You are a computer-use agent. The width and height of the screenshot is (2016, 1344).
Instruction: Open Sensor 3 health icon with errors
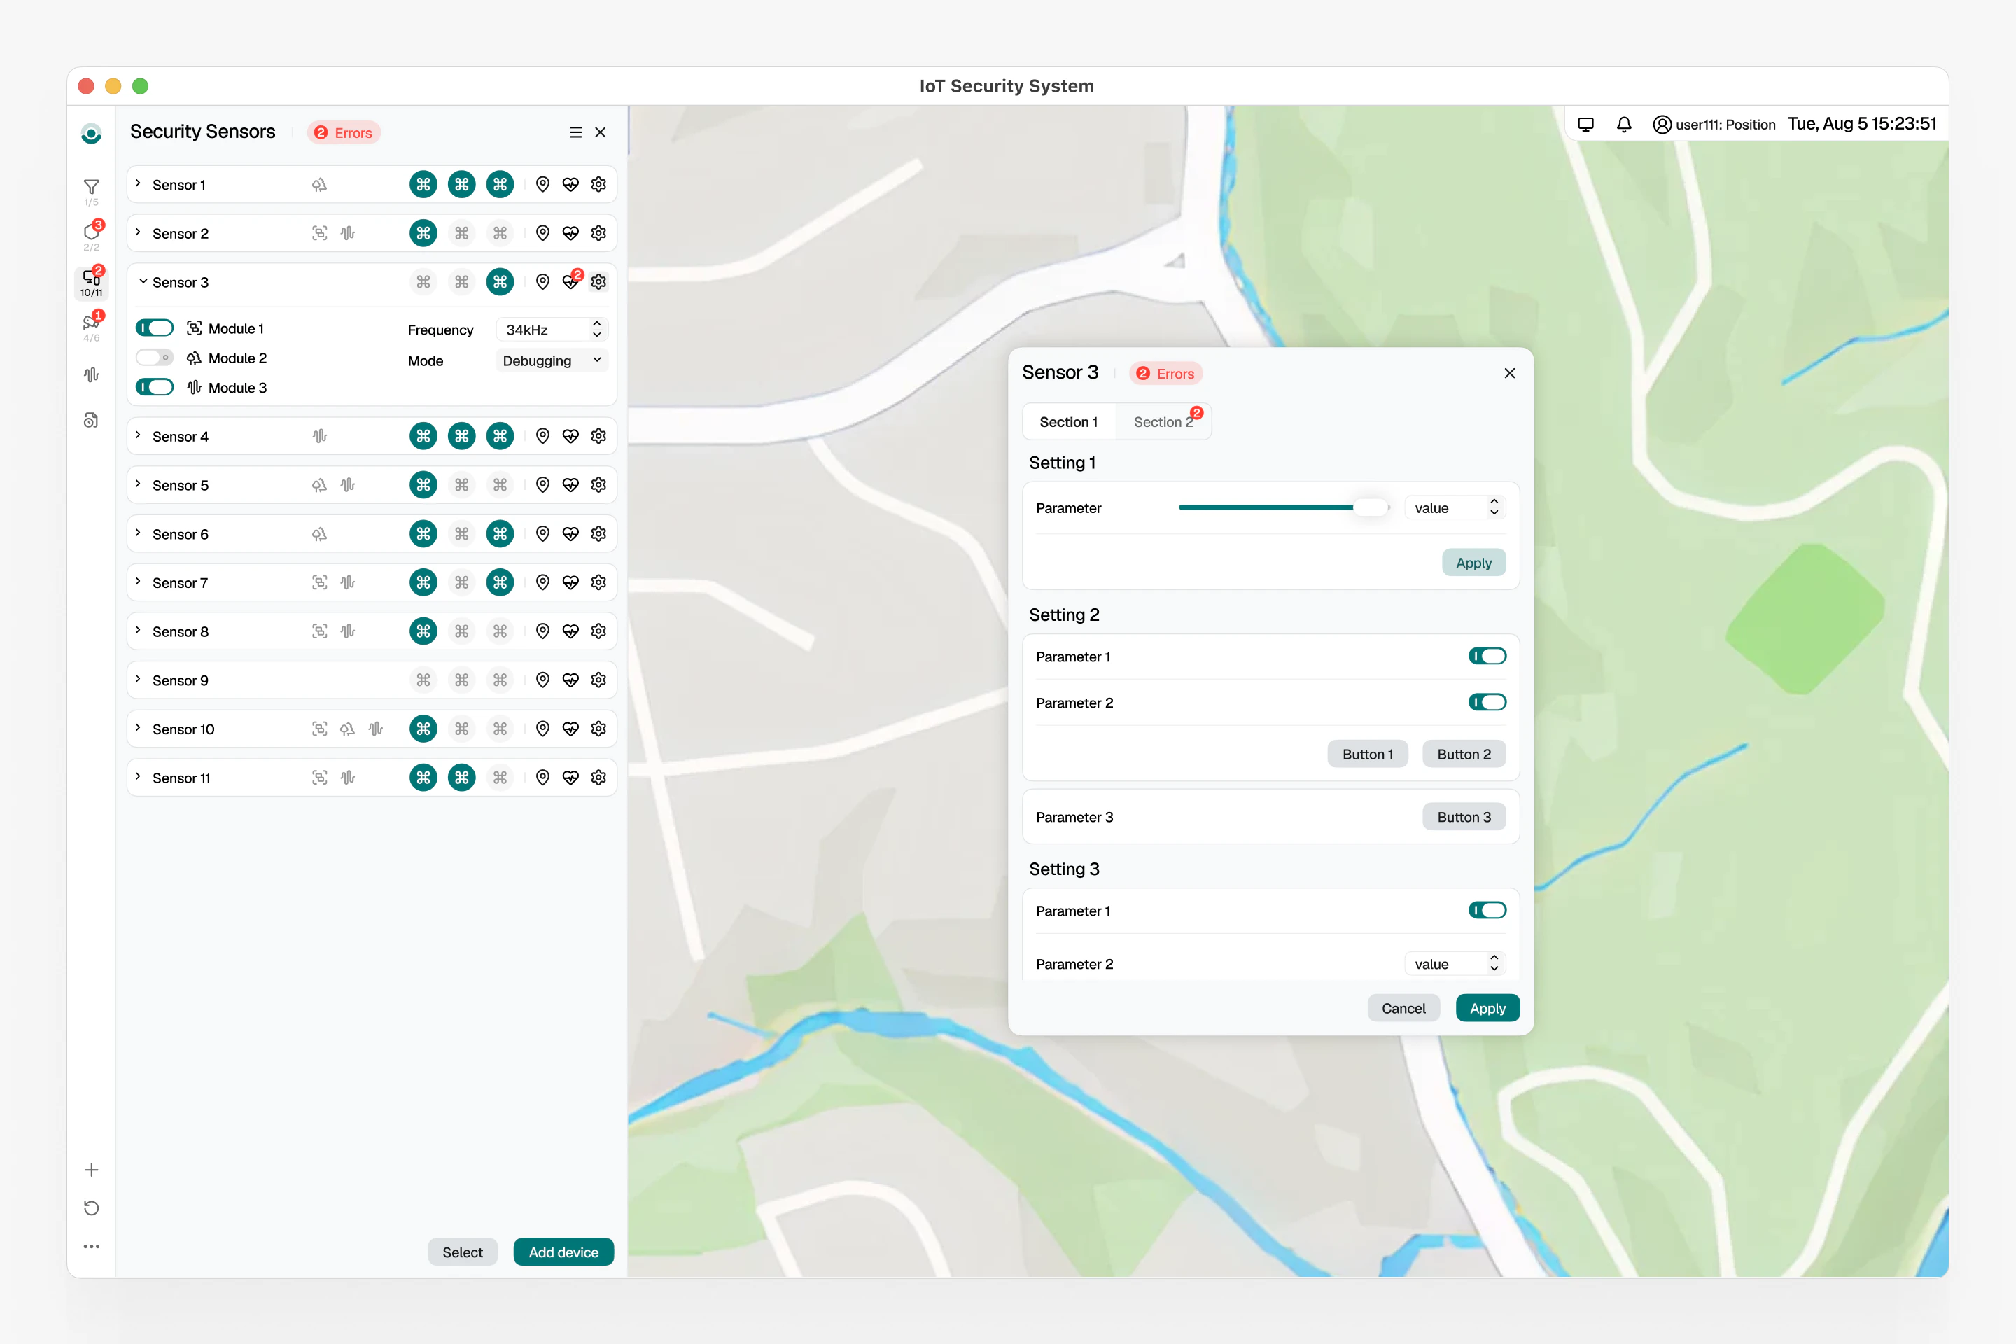(x=571, y=282)
